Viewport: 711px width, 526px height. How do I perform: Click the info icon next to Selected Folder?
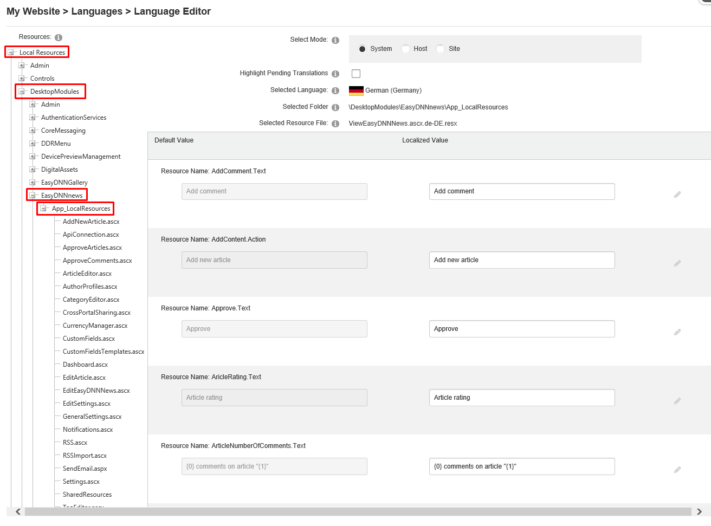[x=335, y=107]
